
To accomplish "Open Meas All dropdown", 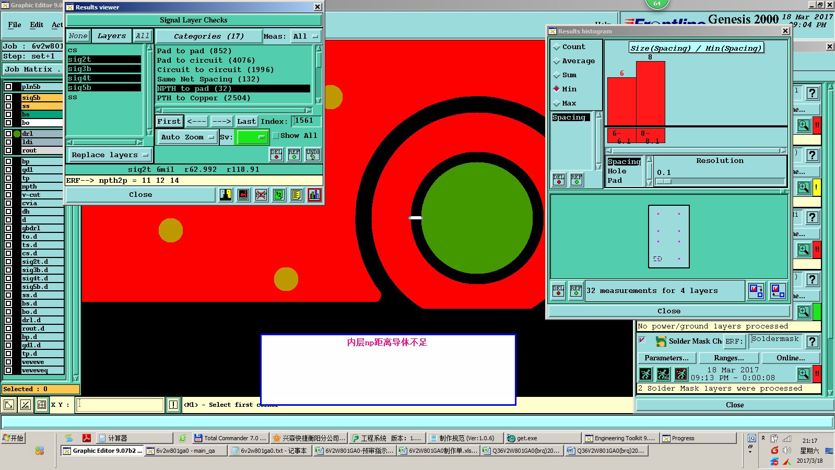I will (305, 36).
